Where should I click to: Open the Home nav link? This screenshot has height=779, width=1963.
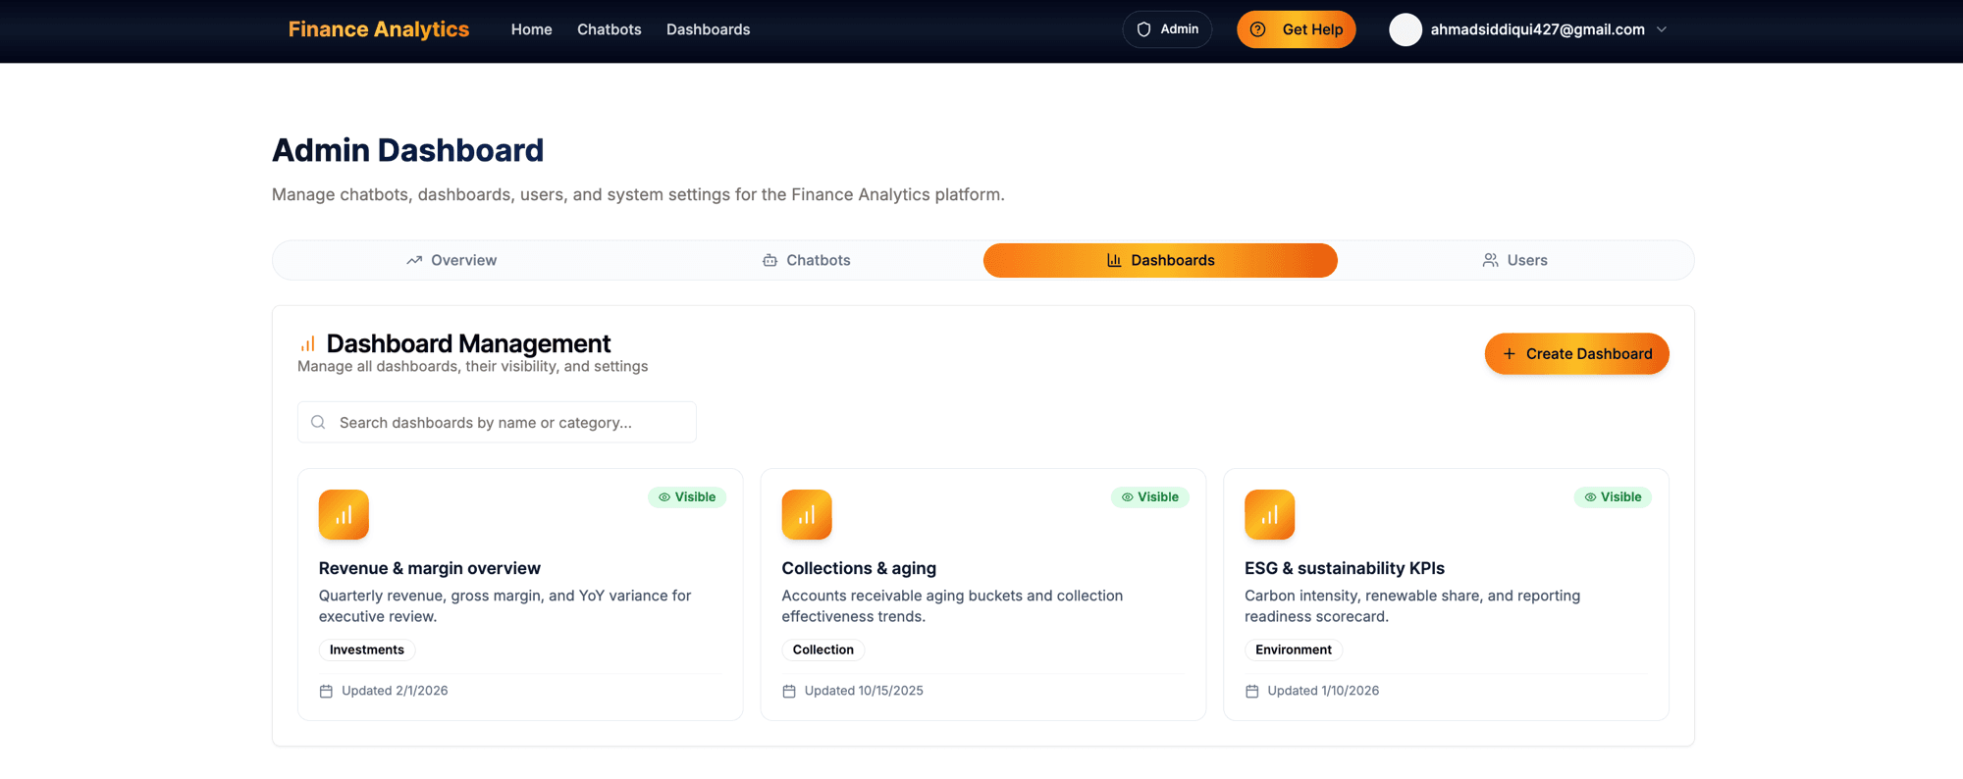[x=531, y=29]
